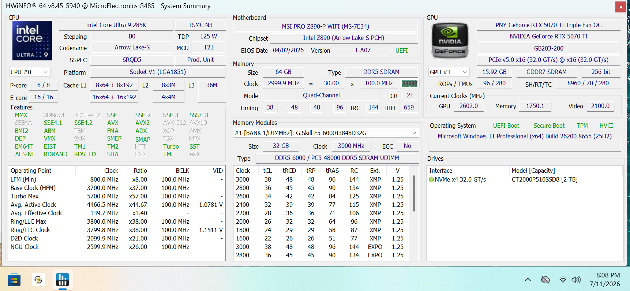This screenshot has width=630, height=291.
Task: Click the Quad-Channel mode field
Action: coord(321,95)
